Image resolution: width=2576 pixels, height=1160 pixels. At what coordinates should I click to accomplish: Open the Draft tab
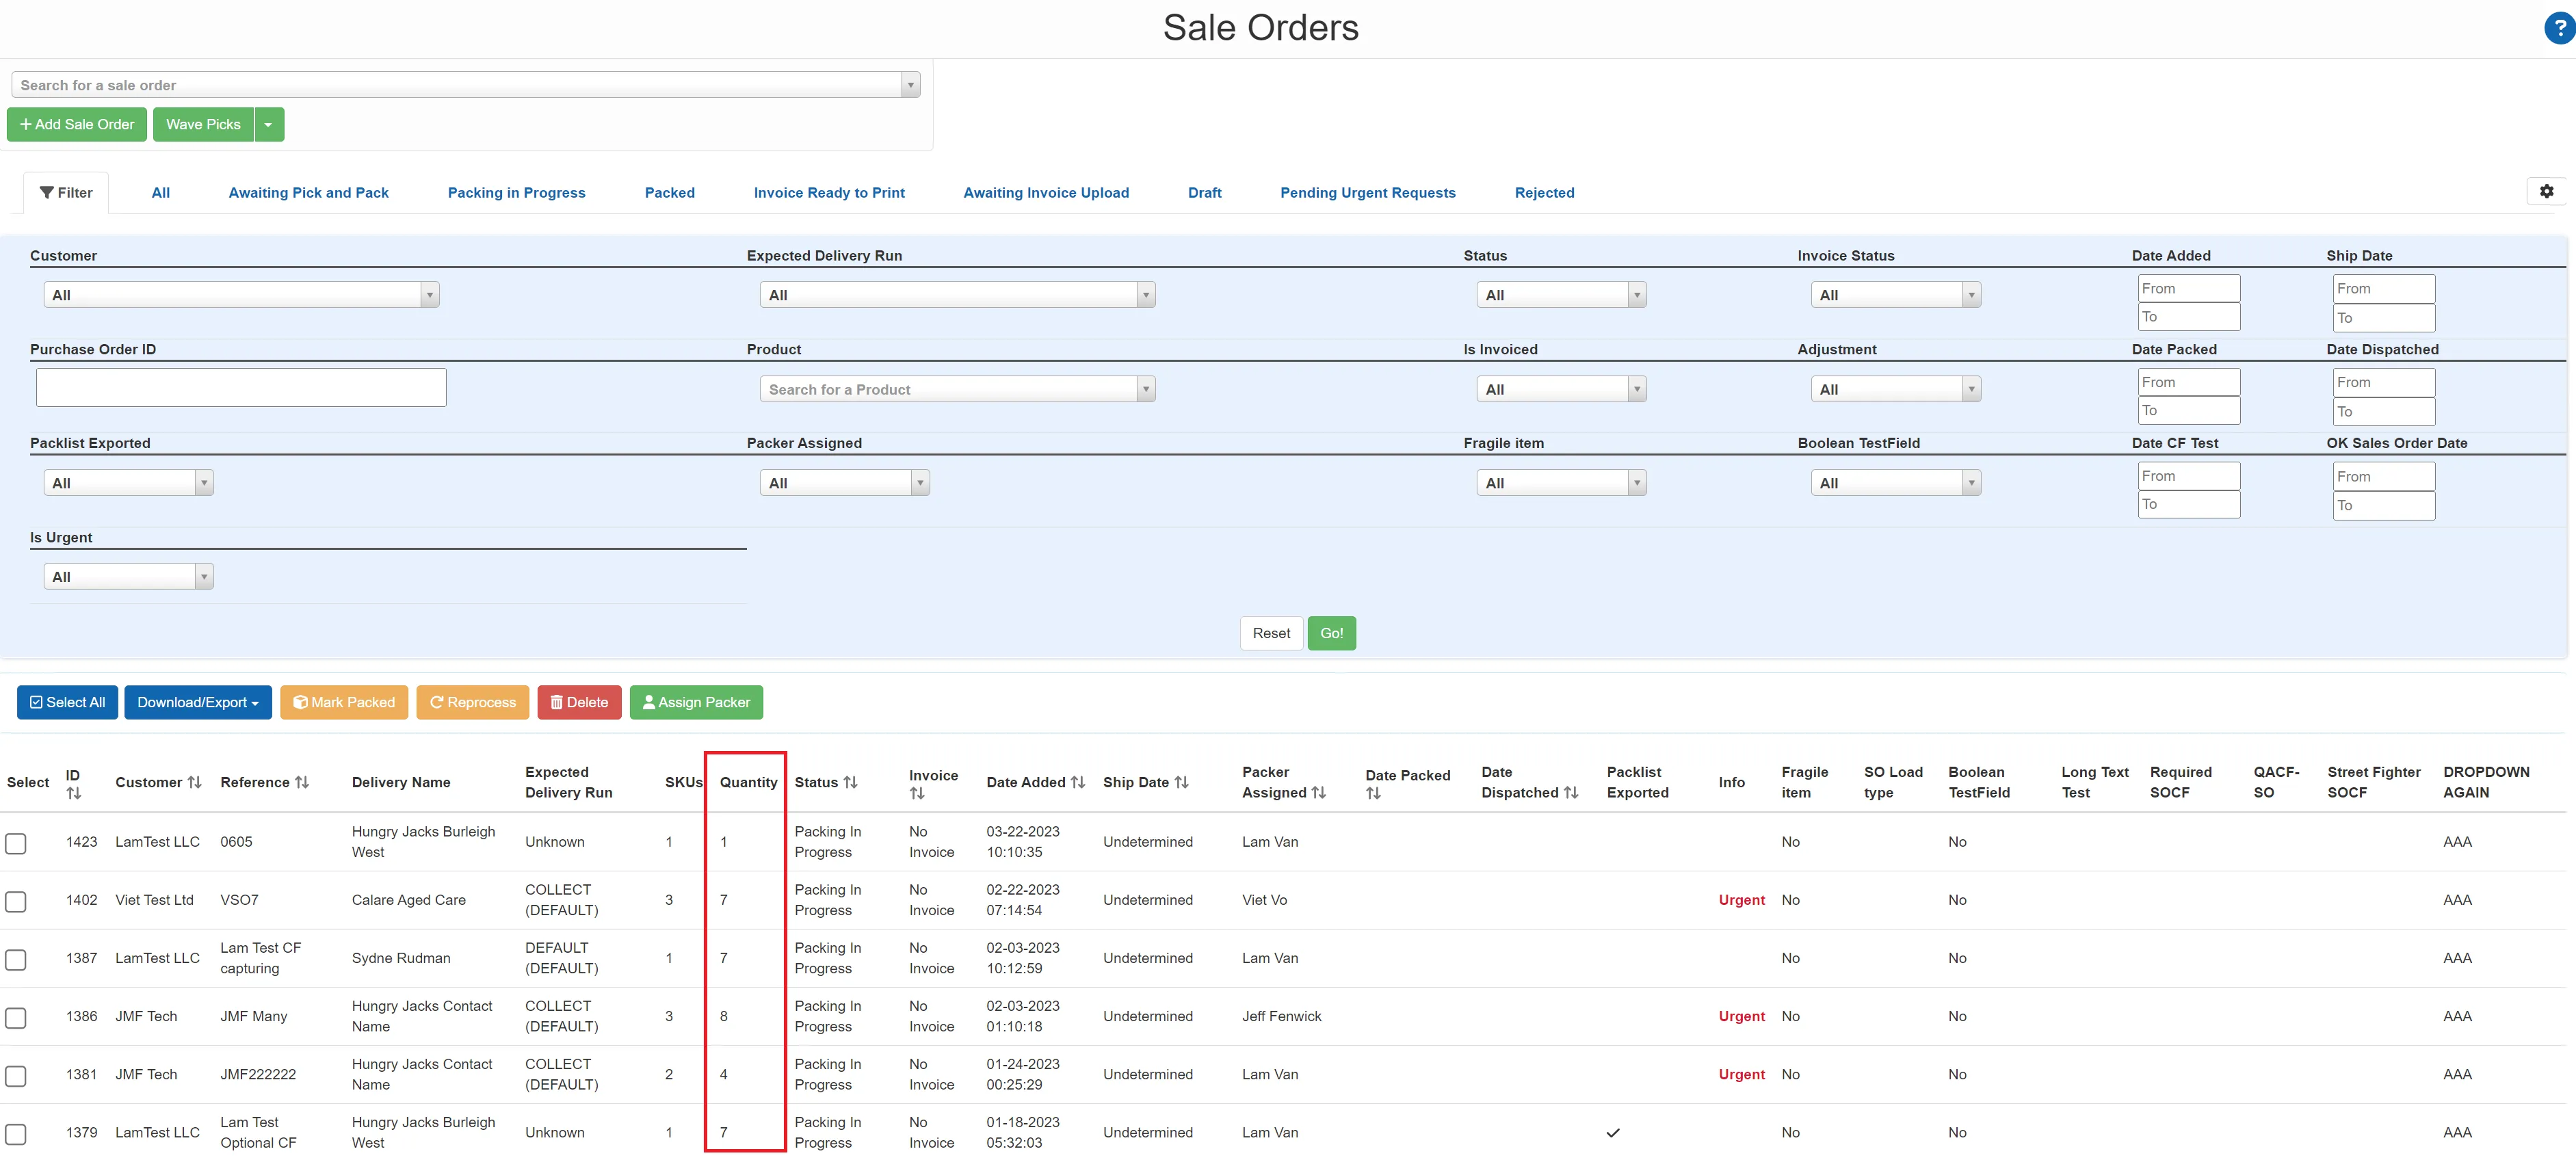(1204, 192)
